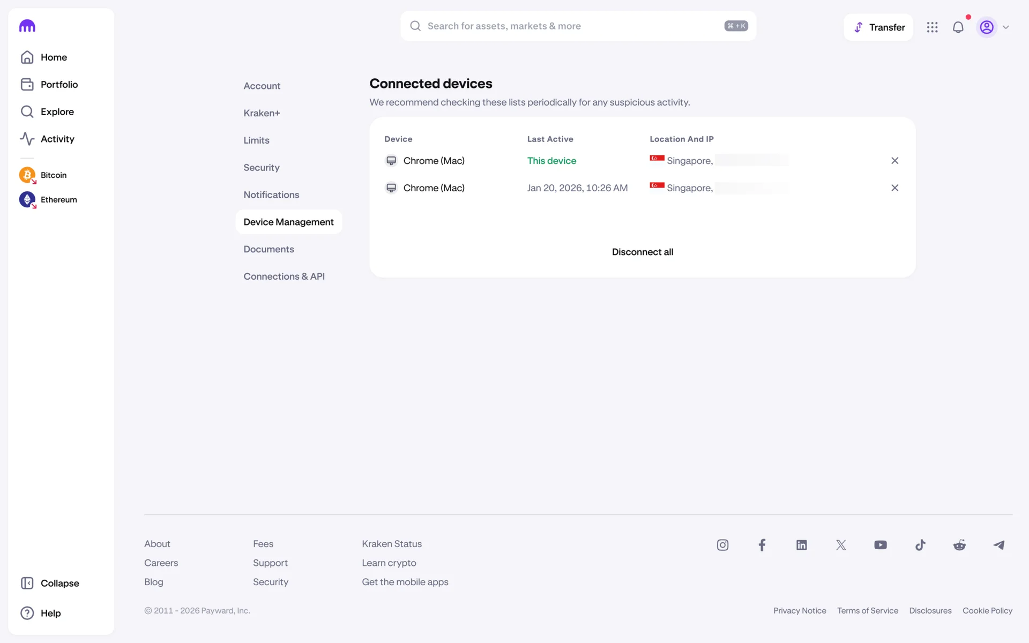Viewport: 1029px width, 643px height.
Task: Open Kraken's TikTok page
Action: pyautogui.click(x=920, y=545)
